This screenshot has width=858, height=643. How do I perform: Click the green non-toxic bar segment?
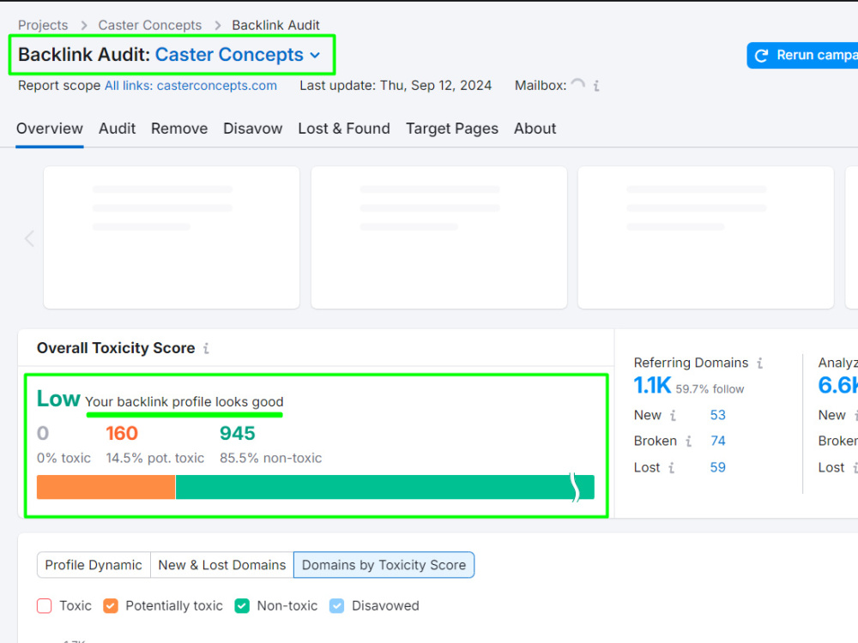(x=384, y=487)
